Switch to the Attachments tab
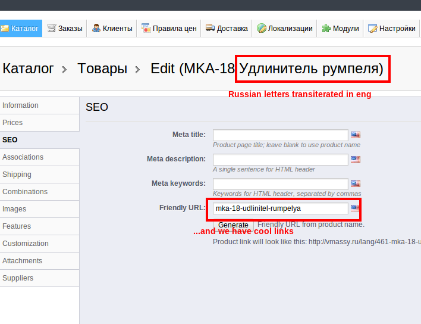This screenshot has height=324, width=421. (39, 261)
